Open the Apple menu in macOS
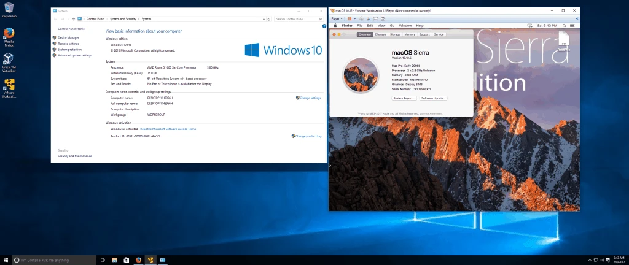This screenshot has width=629, height=265. 335,26
